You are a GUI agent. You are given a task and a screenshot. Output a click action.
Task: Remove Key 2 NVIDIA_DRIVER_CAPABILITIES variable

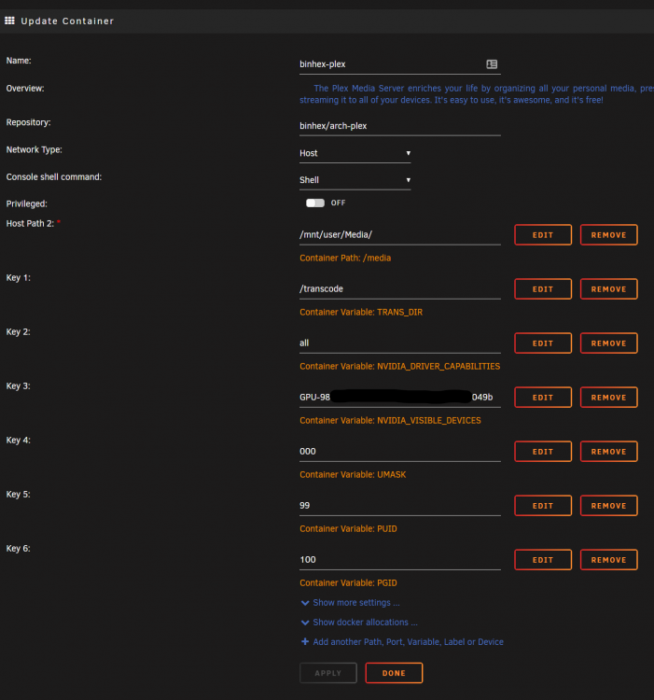point(609,343)
